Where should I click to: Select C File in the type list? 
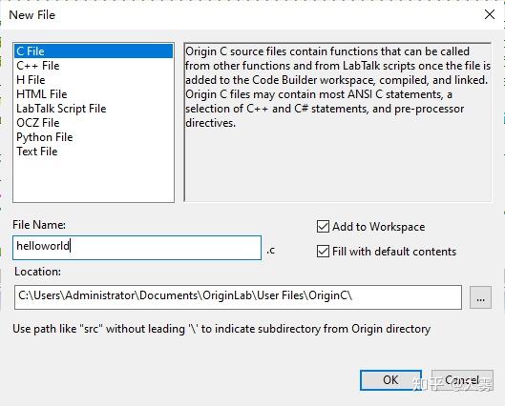pos(94,51)
